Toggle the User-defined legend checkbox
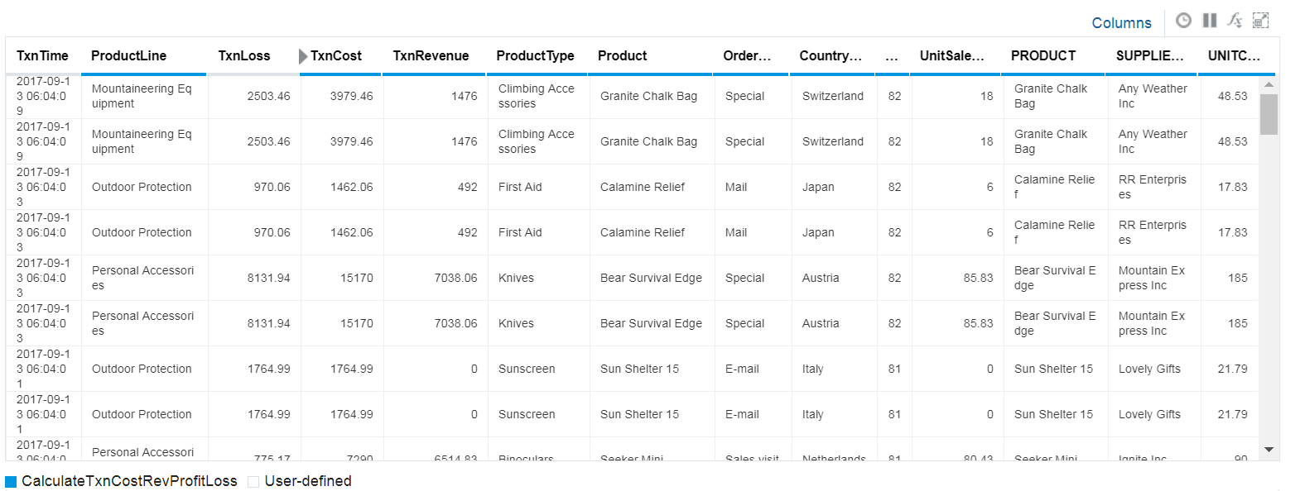 (x=253, y=481)
